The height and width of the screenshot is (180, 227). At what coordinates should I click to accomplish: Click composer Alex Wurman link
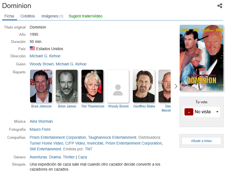click(x=41, y=121)
